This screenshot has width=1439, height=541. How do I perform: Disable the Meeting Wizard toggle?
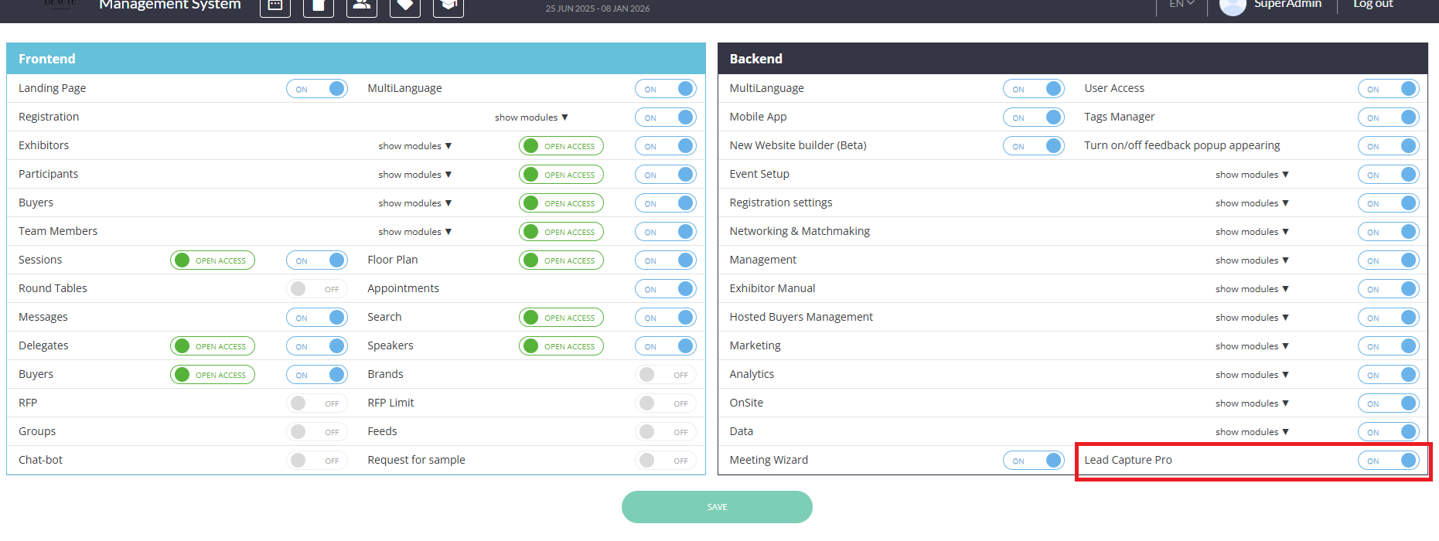point(1034,461)
